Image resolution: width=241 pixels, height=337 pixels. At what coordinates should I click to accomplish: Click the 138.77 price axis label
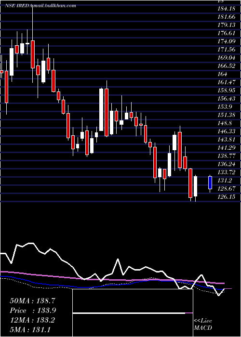tap(227, 156)
